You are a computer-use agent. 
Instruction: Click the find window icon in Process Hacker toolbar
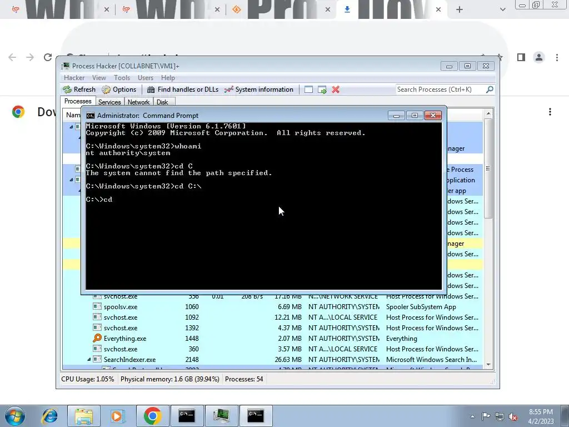[x=308, y=90]
